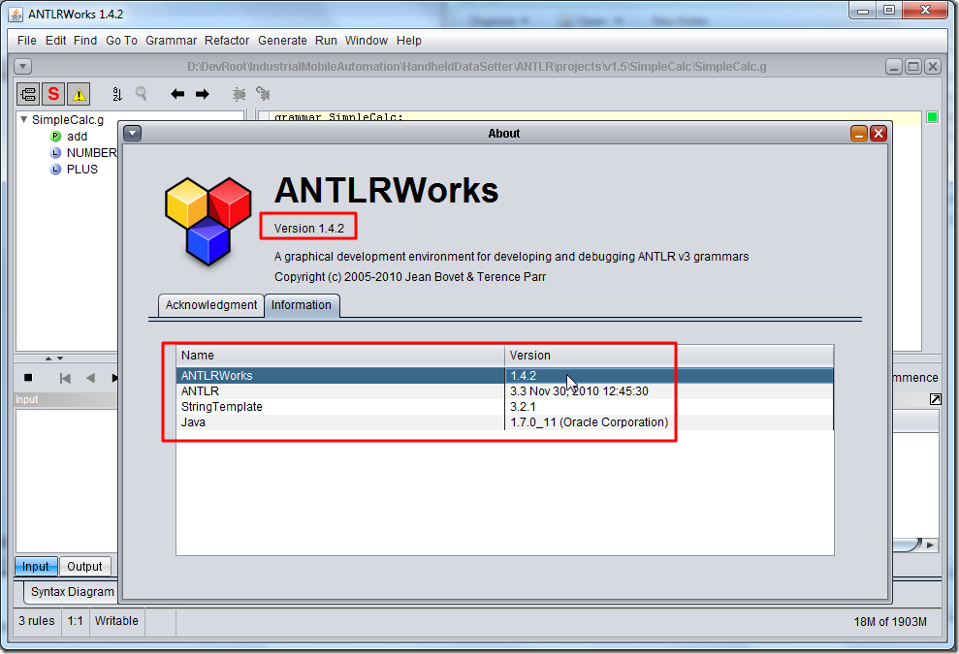The width and height of the screenshot is (959, 654).
Task: Go back with the left arrow icon
Action: [x=177, y=94]
